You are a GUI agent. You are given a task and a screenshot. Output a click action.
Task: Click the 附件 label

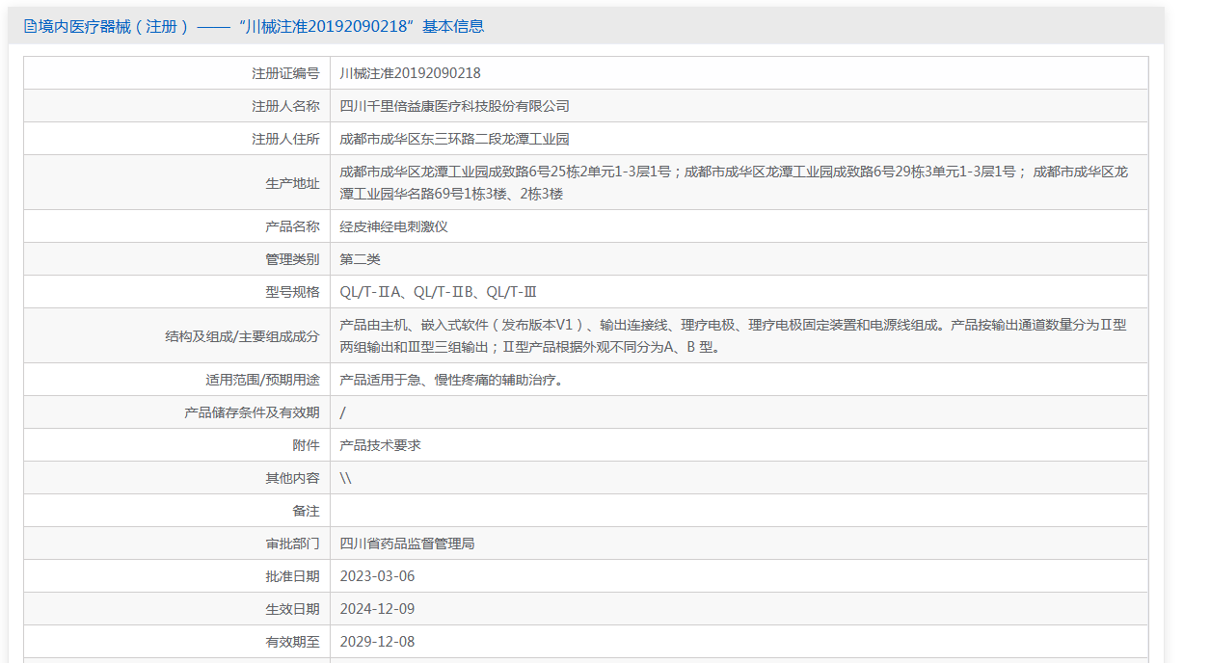(306, 445)
